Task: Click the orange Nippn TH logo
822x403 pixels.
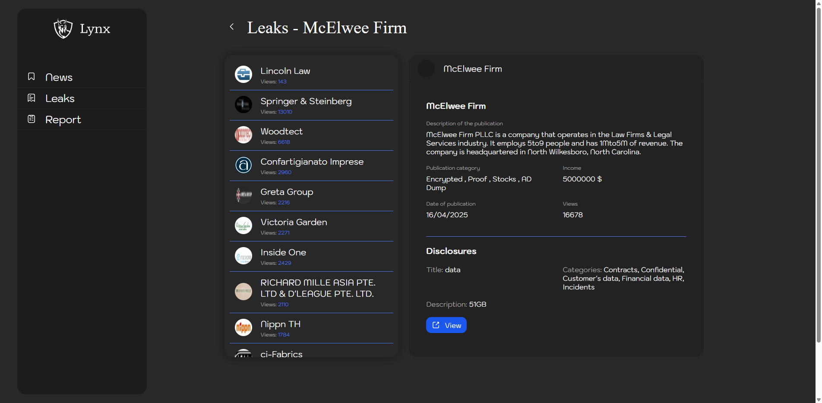Action: coord(243,327)
